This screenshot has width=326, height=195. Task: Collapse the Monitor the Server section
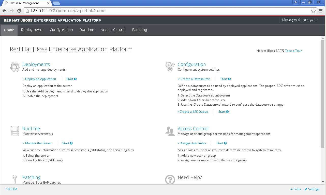(37, 143)
